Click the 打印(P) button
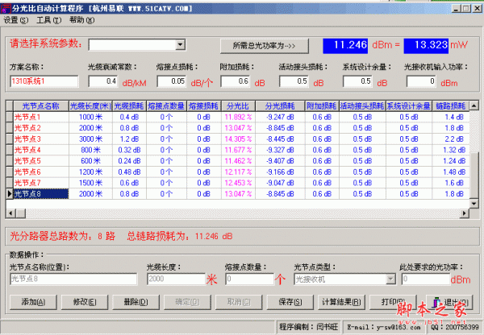This screenshot has height=335, width=484. [393, 302]
